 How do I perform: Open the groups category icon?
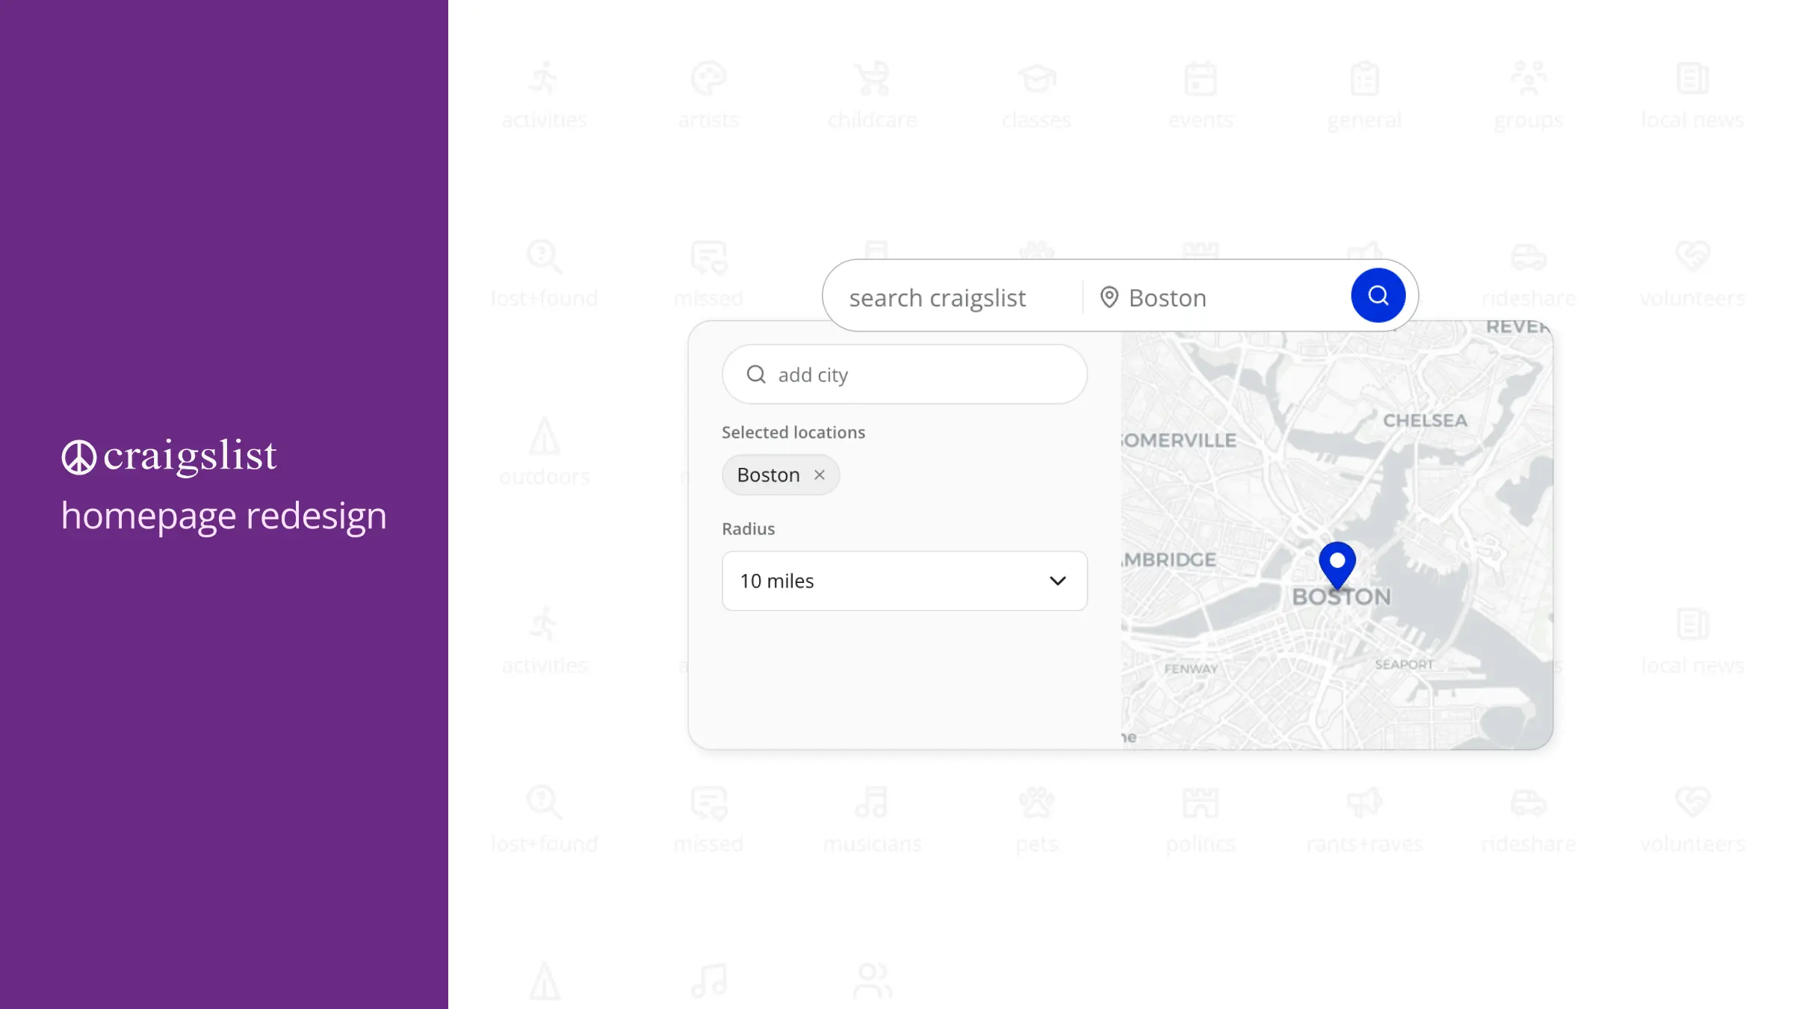point(1529,78)
